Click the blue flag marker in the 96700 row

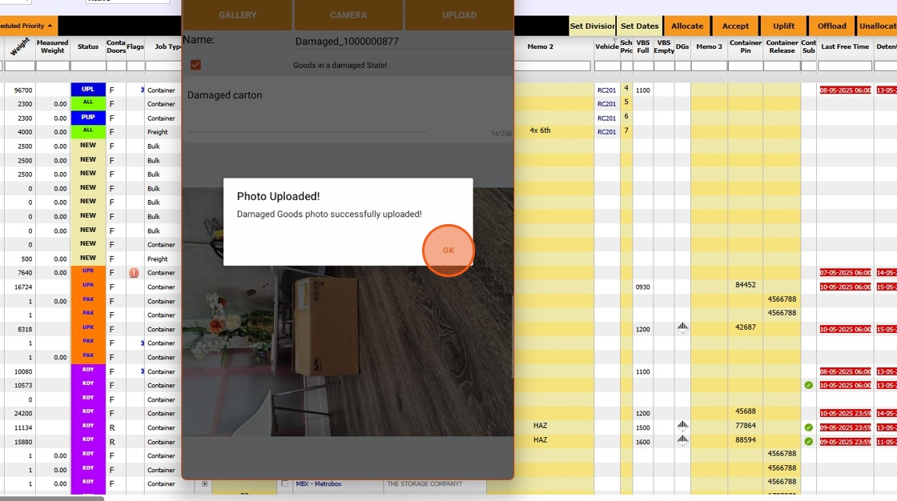142,90
